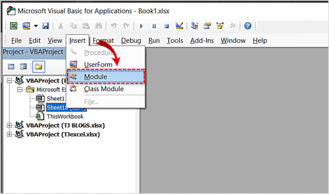Image resolution: width=329 pixels, height=194 pixels.
Task: Open the Properties Window toolbar icon
Action: (x=207, y=26)
